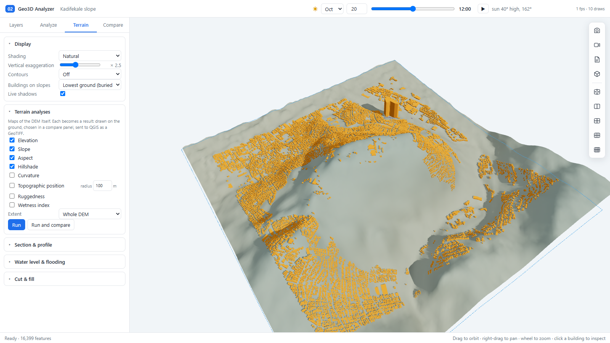Uncheck the Elevation analysis

(12, 140)
